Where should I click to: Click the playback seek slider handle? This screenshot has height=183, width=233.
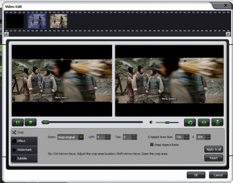click(45, 122)
